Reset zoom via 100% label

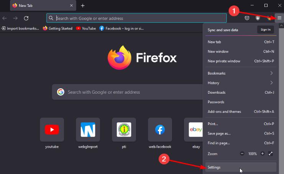click(253, 154)
